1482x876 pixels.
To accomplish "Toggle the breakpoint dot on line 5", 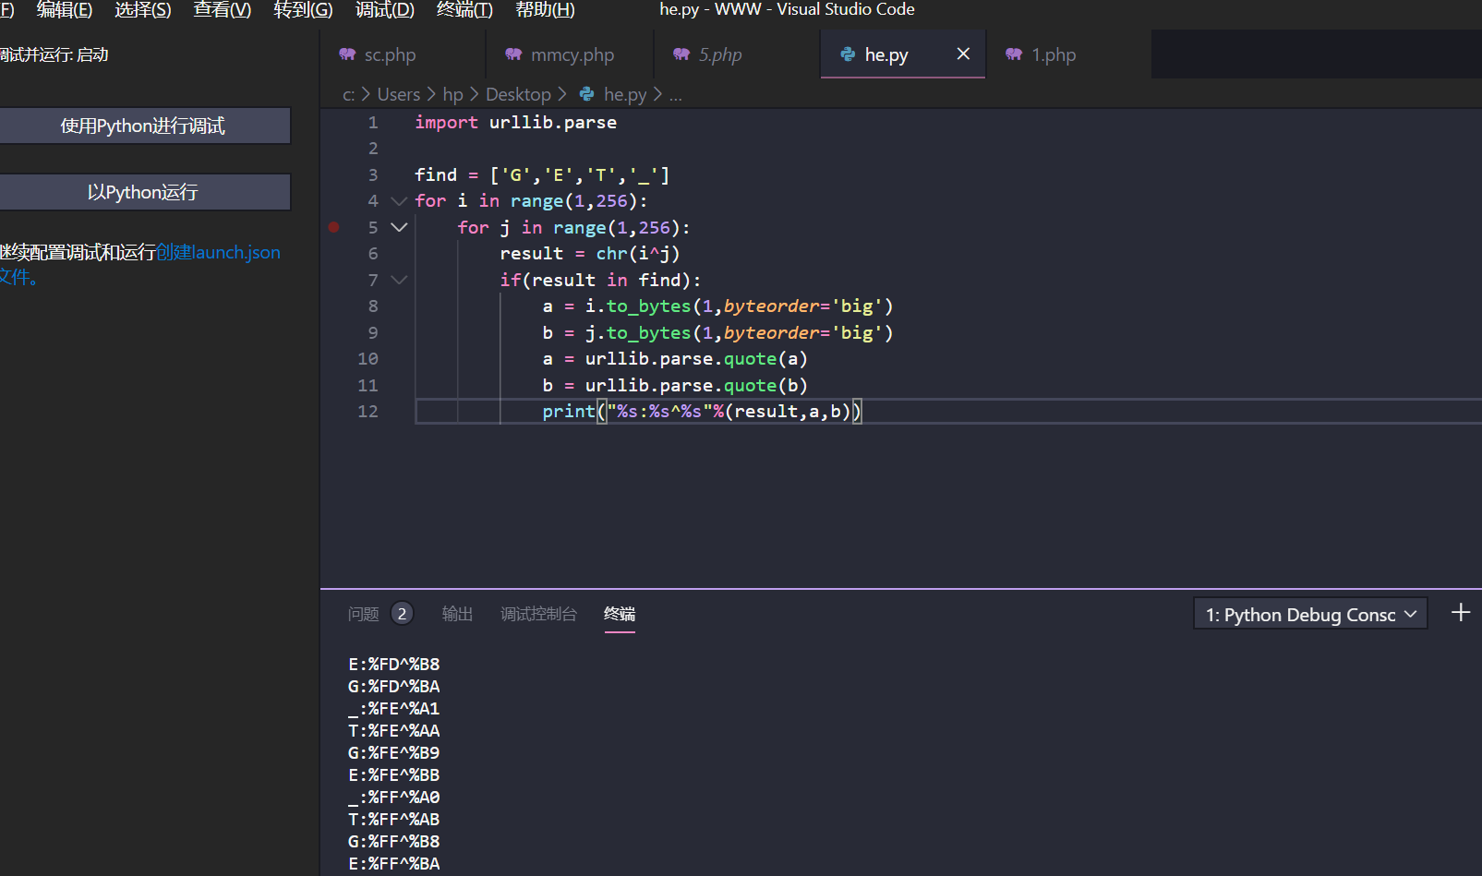I will (x=334, y=227).
